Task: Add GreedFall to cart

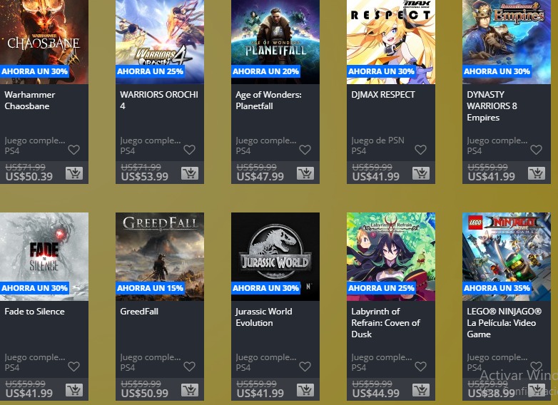Action: tap(190, 390)
